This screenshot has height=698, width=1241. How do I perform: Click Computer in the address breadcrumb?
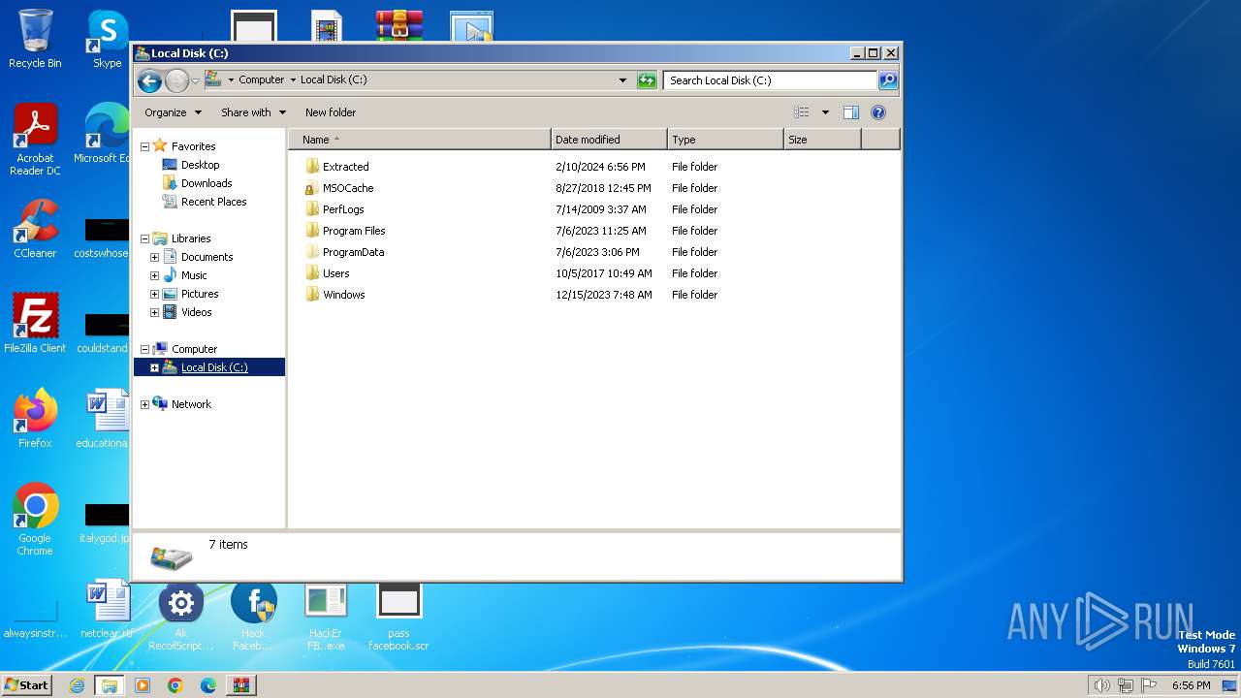point(262,80)
